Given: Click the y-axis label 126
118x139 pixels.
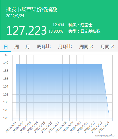Looking at the screenshot, I should click(6, 118).
